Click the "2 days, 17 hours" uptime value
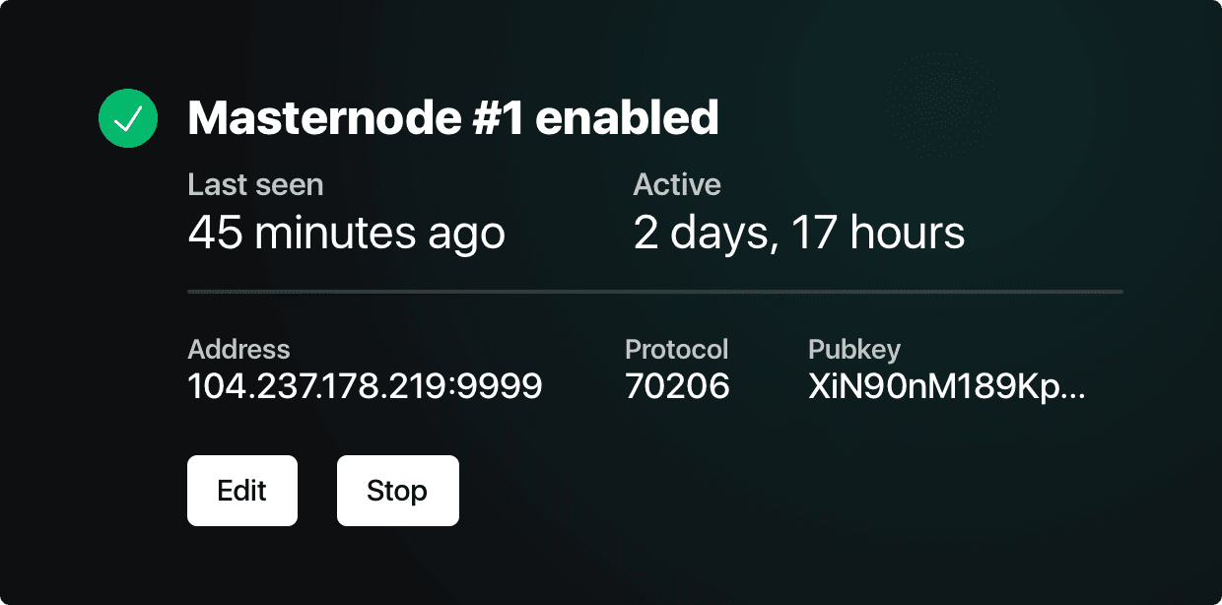1222x605 pixels. coord(798,234)
